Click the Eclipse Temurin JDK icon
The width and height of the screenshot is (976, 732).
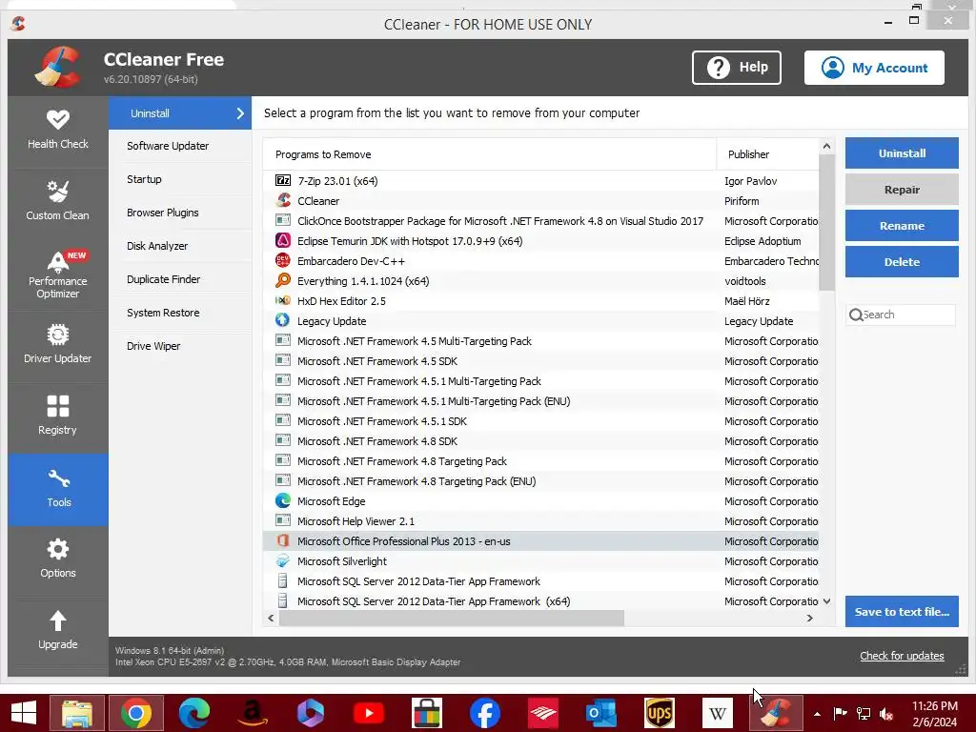283,240
